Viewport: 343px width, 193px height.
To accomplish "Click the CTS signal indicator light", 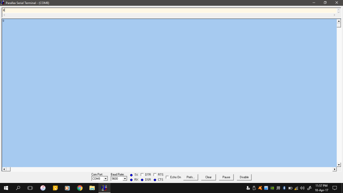I will click(x=154, y=180).
